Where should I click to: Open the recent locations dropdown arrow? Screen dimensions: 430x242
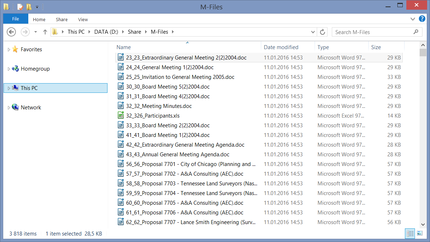[35, 32]
